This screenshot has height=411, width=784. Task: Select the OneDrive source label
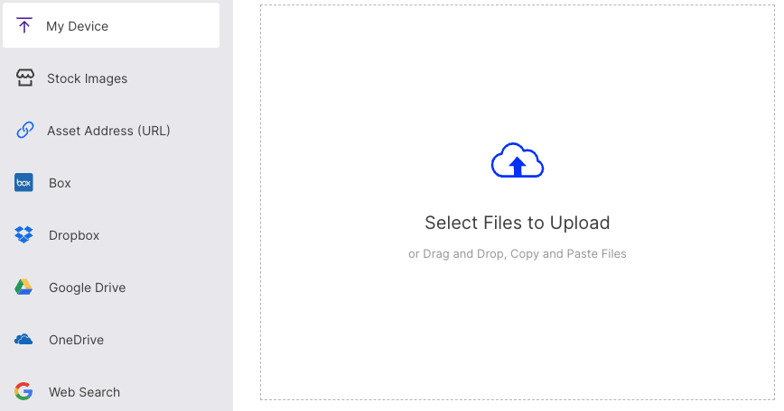point(76,340)
